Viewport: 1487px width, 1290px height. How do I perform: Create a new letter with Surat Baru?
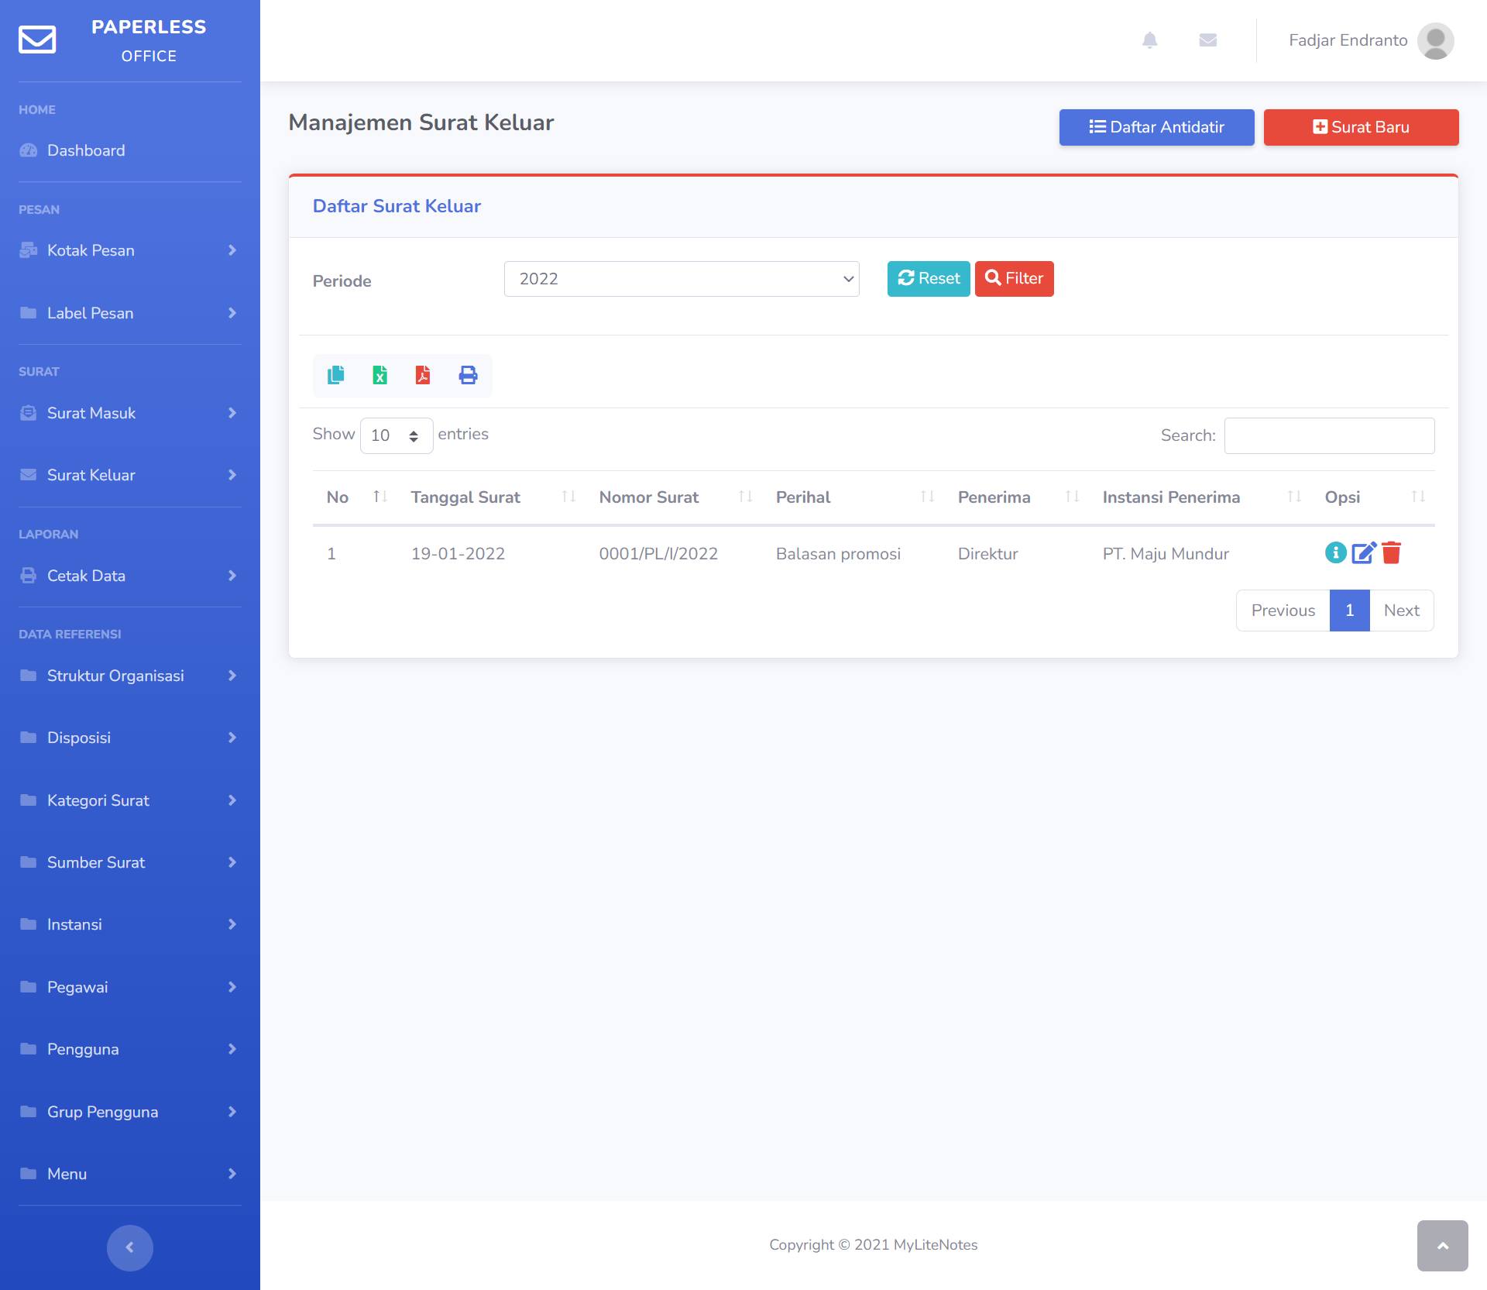pos(1362,127)
